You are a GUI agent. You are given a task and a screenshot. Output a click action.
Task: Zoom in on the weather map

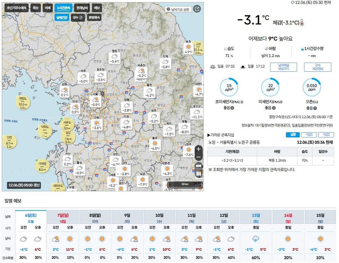pyautogui.click(x=199, y=149)
